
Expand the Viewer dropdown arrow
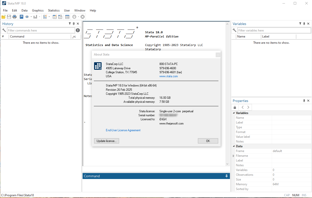tap(31, 17)
